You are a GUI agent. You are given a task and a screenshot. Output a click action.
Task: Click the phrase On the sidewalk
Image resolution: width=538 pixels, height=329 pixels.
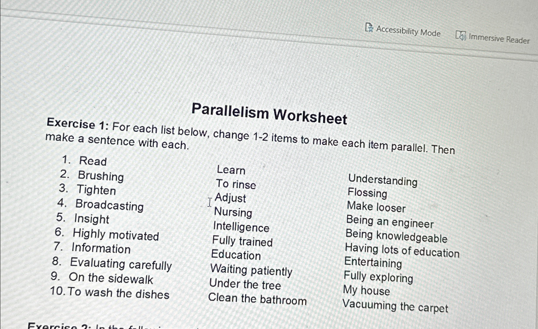111,279
